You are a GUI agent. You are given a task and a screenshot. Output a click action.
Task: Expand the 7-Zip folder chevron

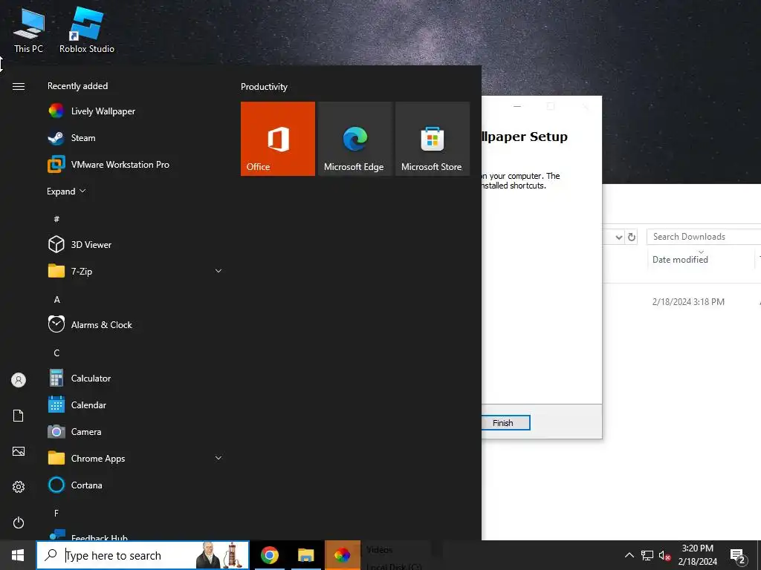(x=218, y=271)
